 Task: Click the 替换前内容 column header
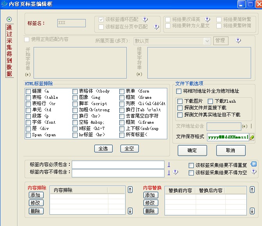[181, 191]
